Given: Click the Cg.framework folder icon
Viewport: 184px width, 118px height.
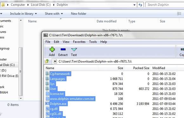Looking at the screenshot, I should click(x=47, y=74).
